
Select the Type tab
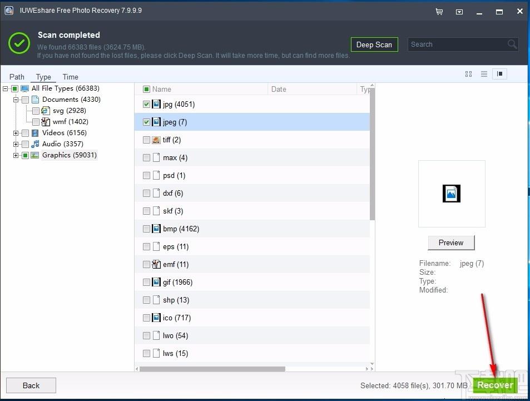43,77
